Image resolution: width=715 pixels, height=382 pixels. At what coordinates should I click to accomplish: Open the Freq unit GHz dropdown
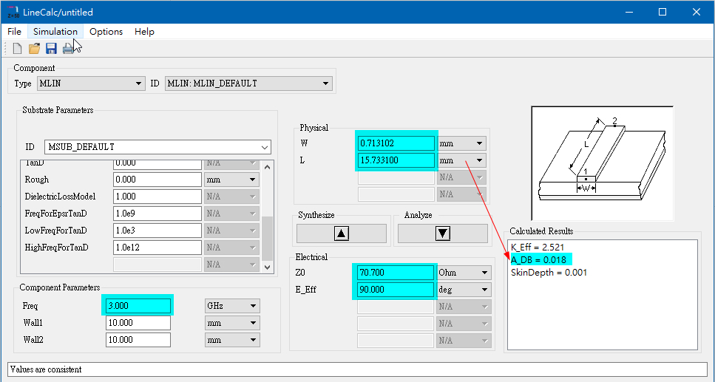pyautogui.click(x=232, y=306)
